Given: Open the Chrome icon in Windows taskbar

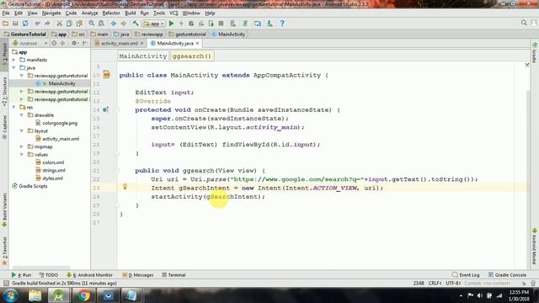Looking at the screenshot, I should 83,295.
